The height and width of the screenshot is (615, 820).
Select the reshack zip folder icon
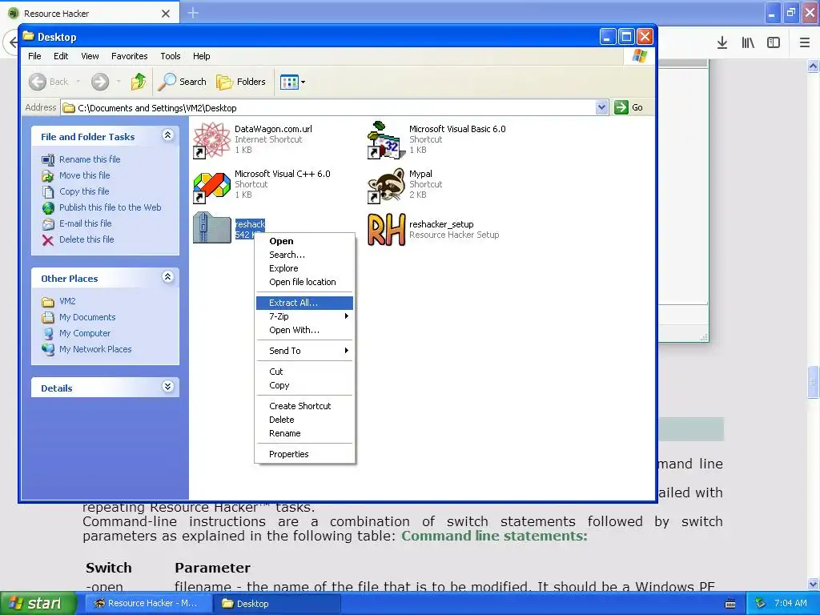[x=211, y=227]
